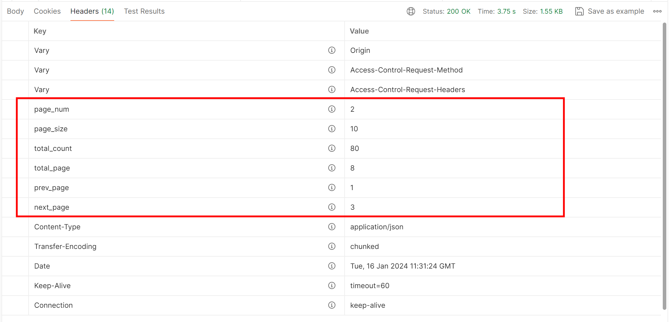Click info icon next to page_size
The height and width of the screenshot is (322, 669).
pos(332,129)
